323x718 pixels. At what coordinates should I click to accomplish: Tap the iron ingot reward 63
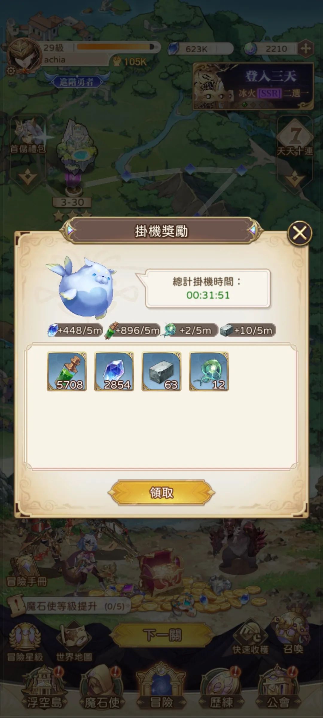161,371
